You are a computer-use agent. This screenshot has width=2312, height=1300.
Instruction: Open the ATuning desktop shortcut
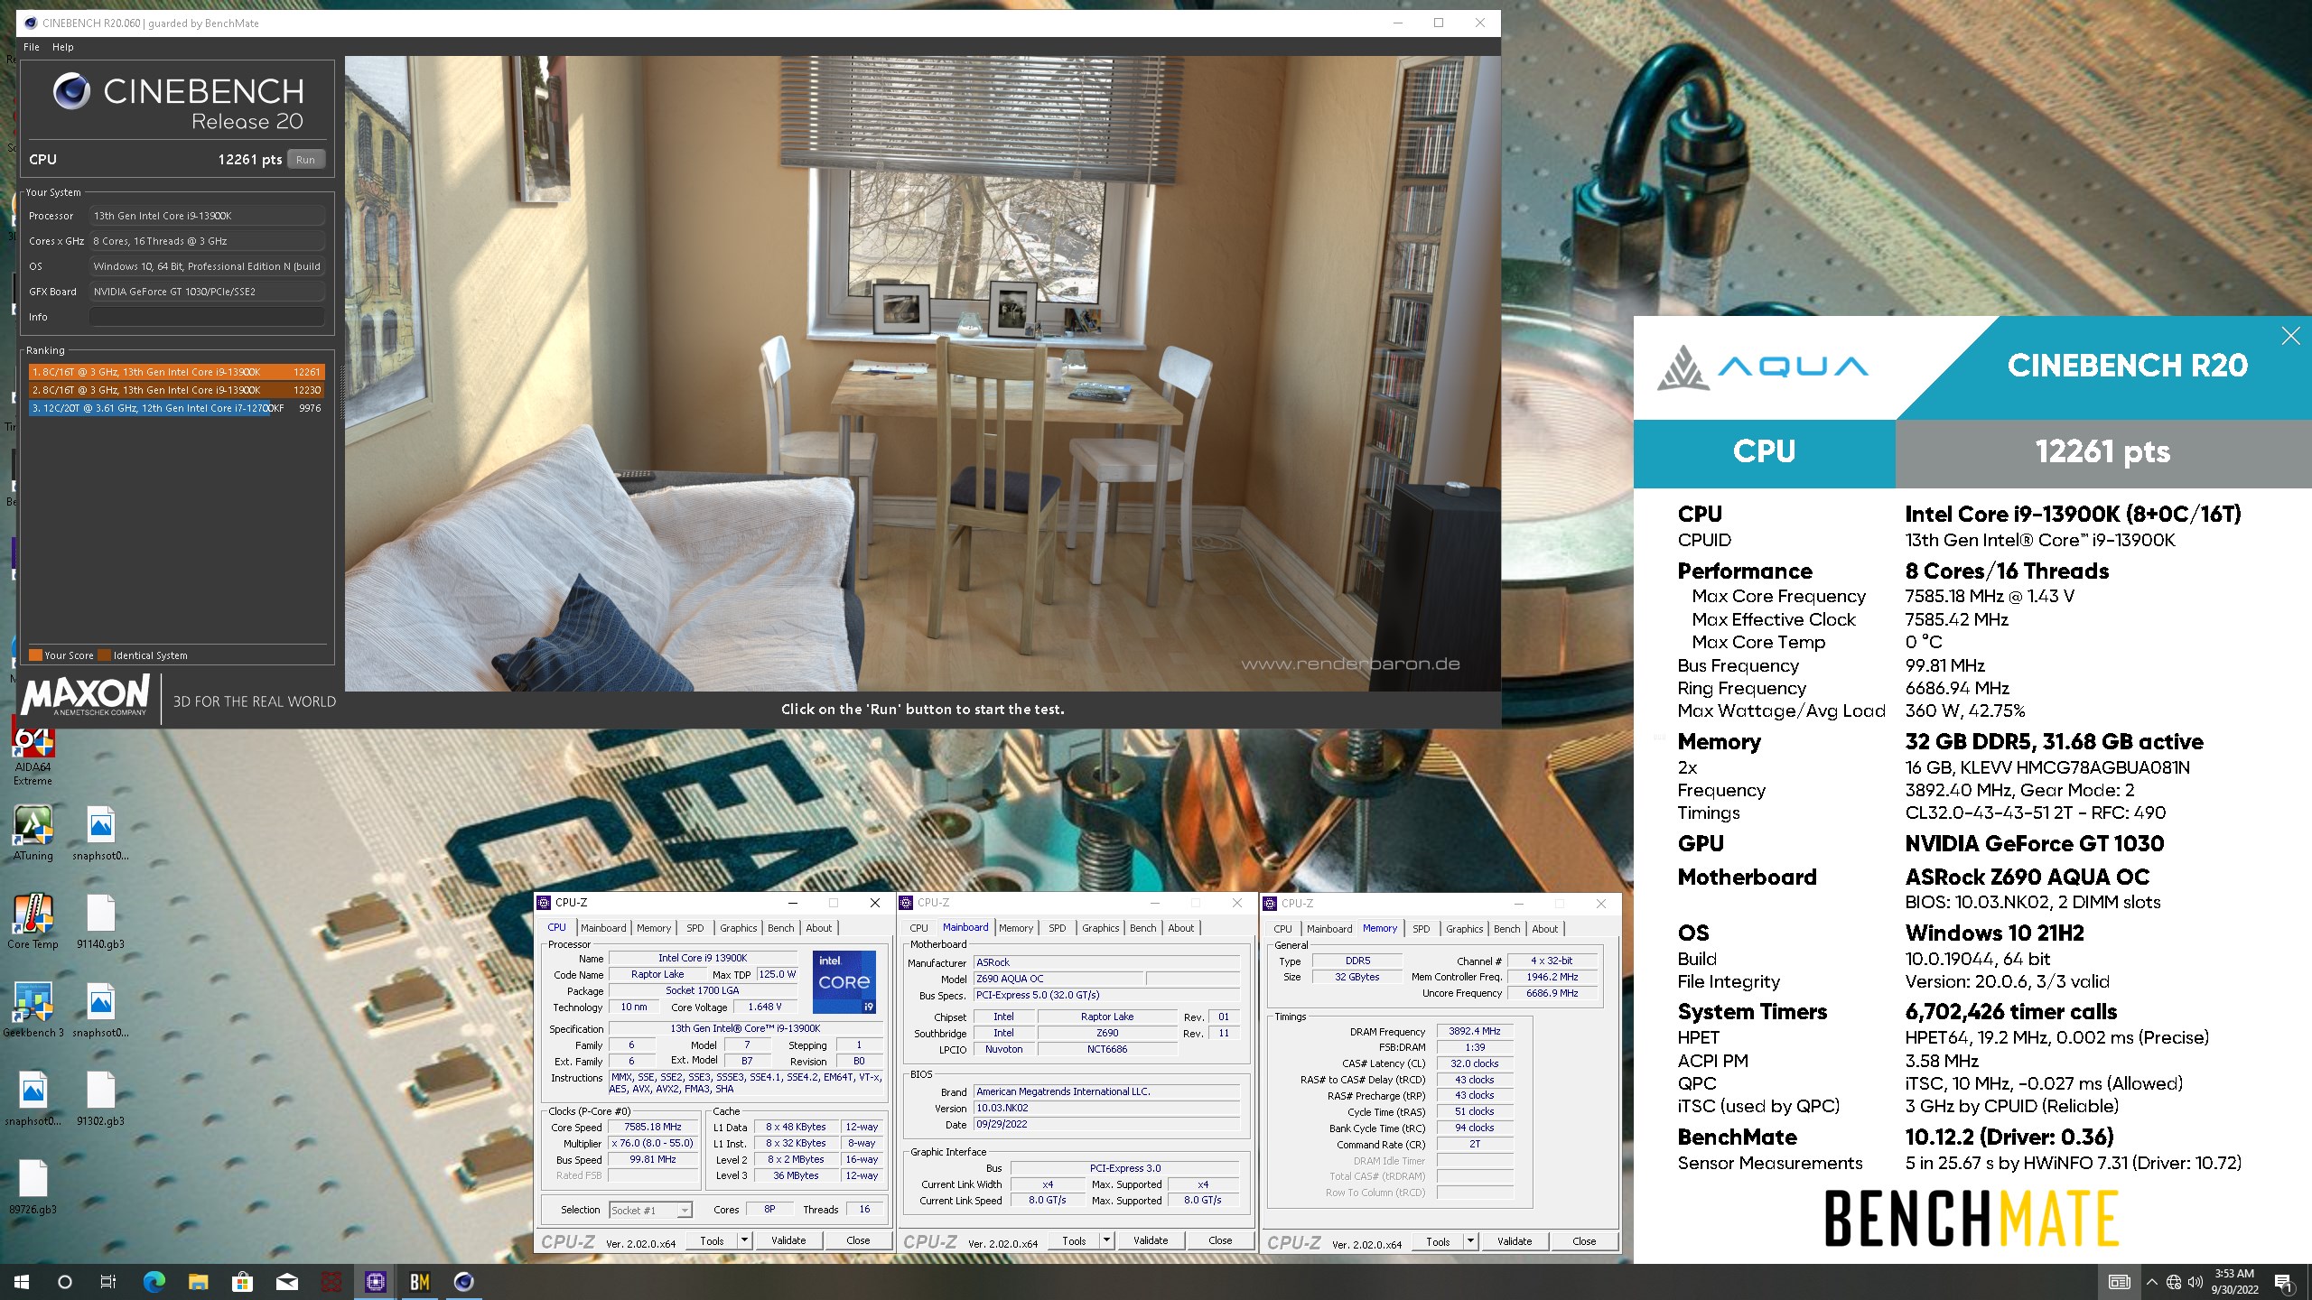coord(33,832)
